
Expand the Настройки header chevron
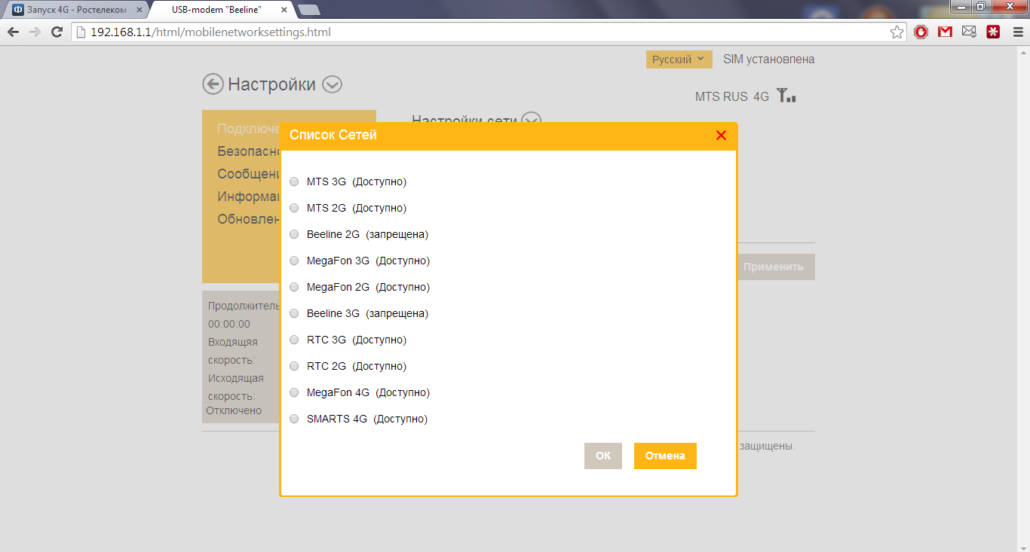[x=332, y=84]
